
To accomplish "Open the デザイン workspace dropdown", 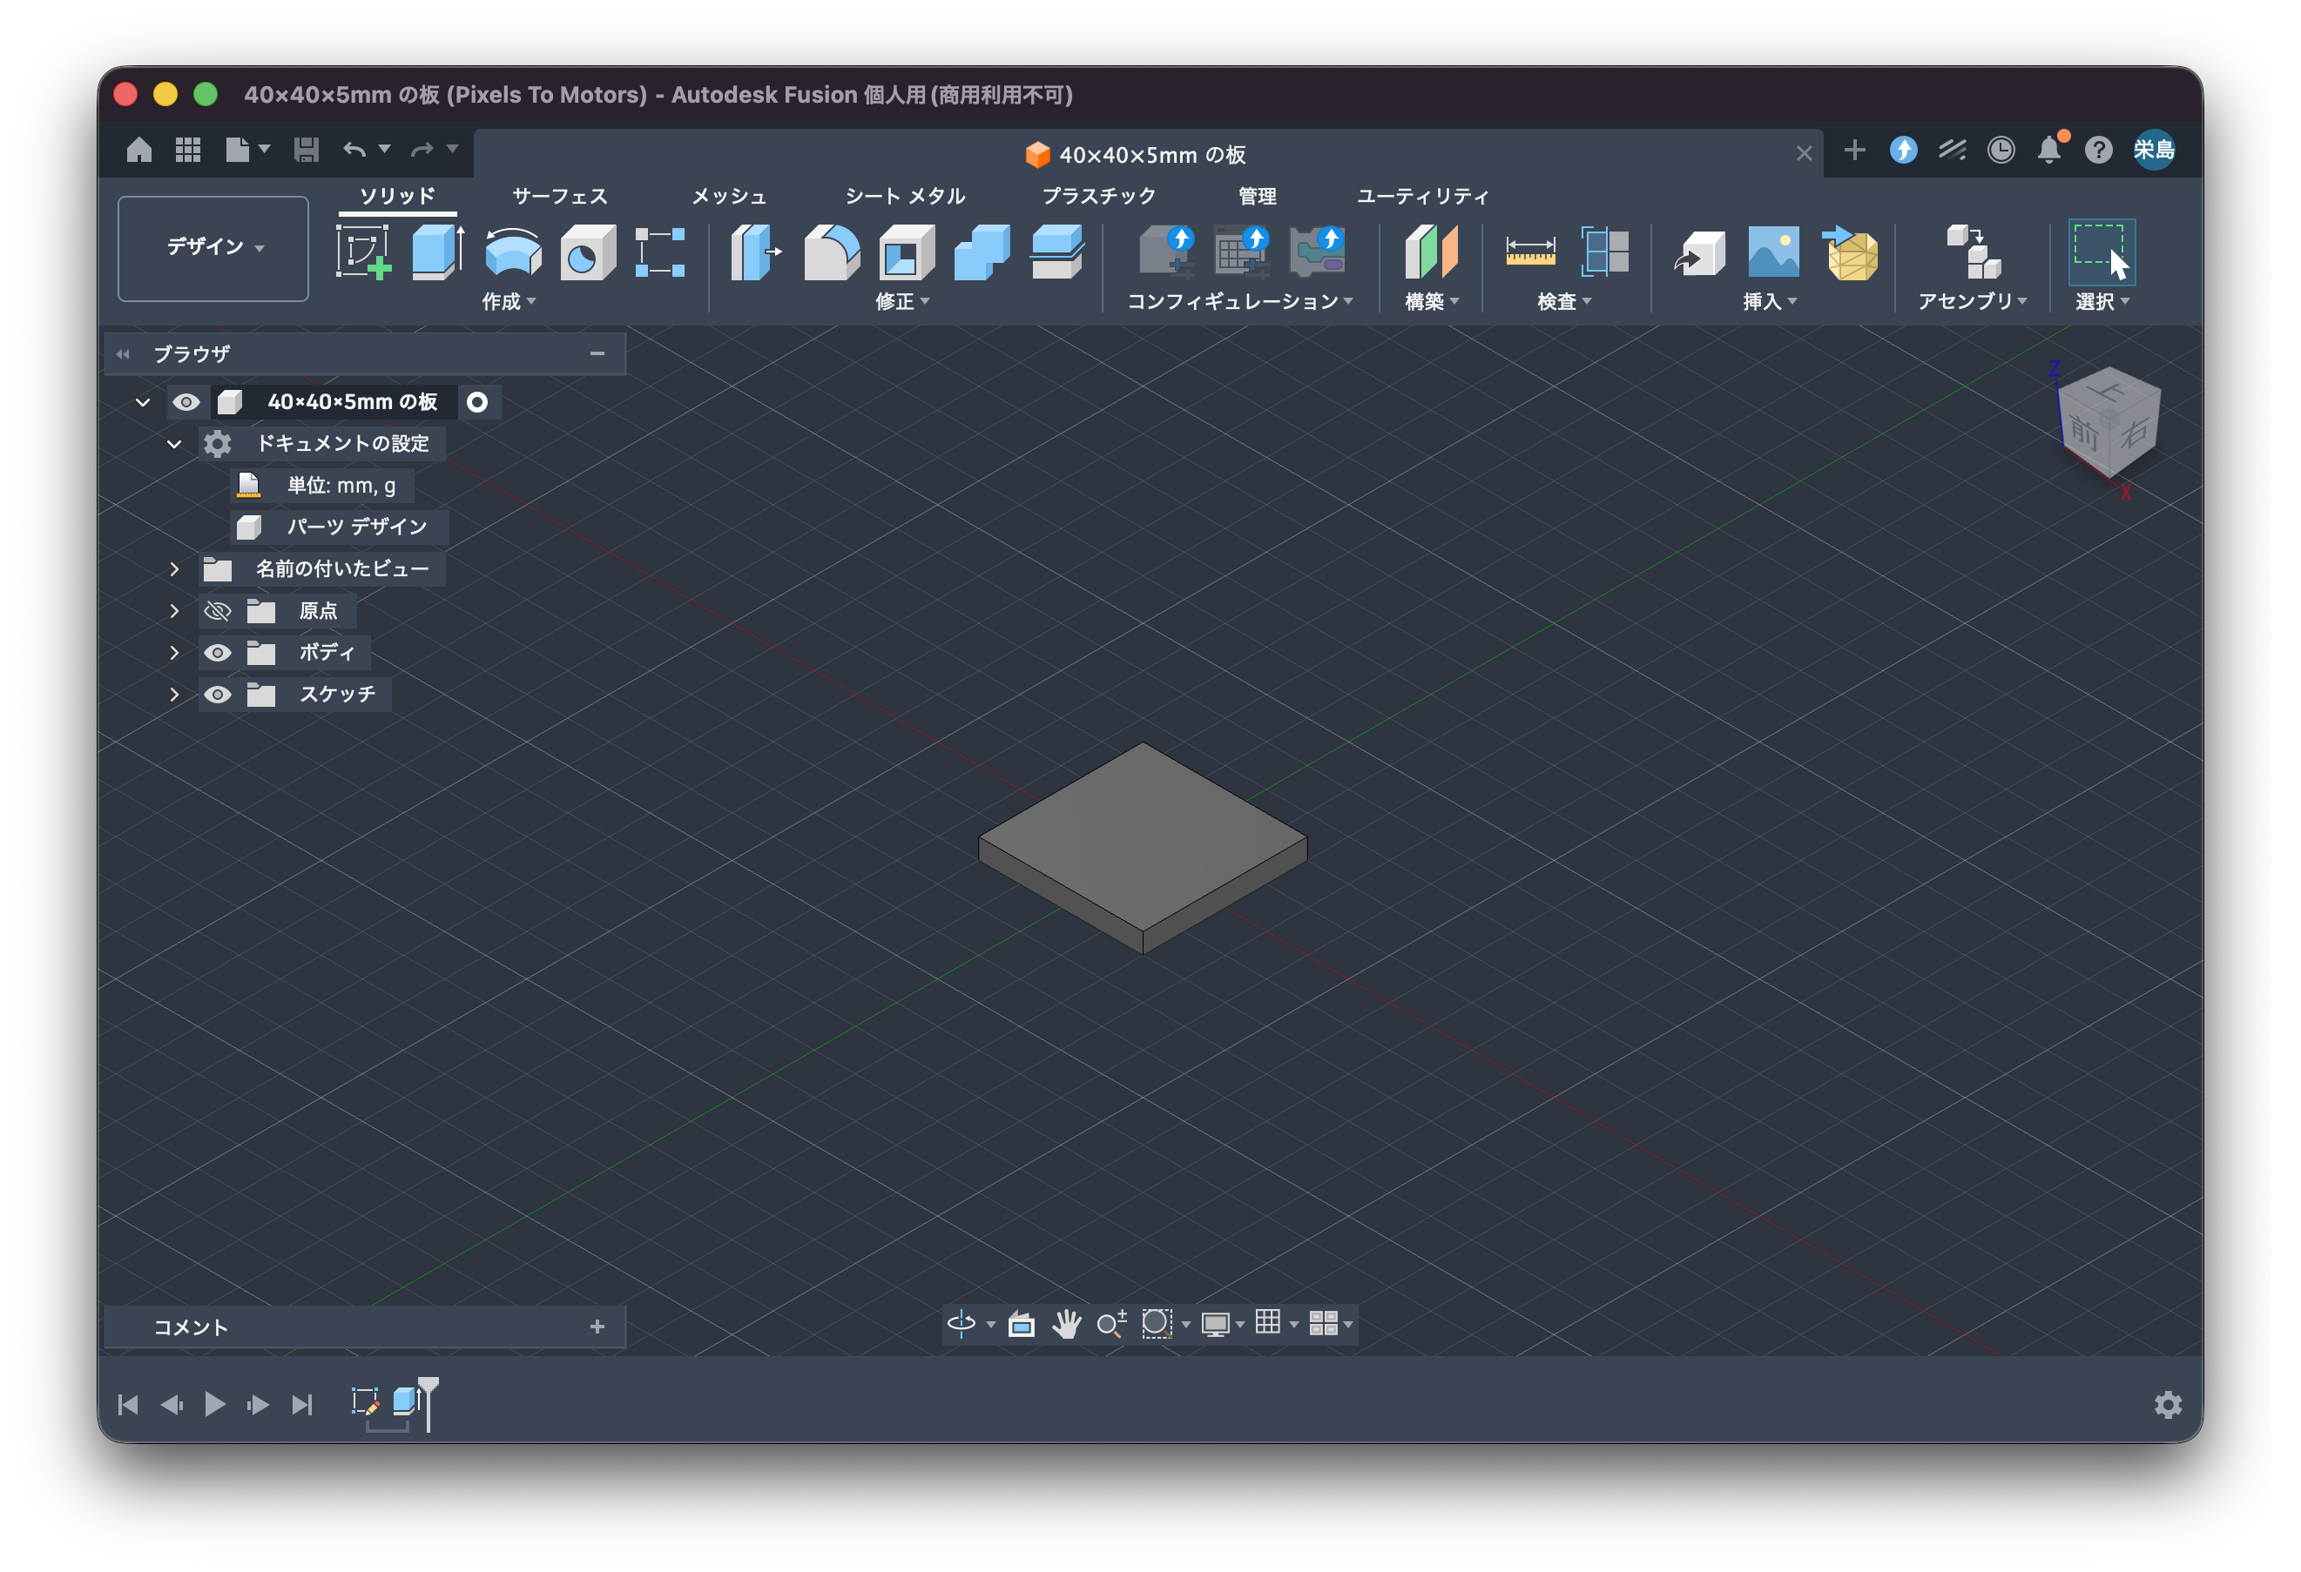I will click(214, 247).
